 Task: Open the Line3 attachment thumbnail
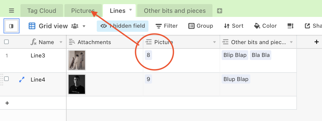[x=77, y=60]
